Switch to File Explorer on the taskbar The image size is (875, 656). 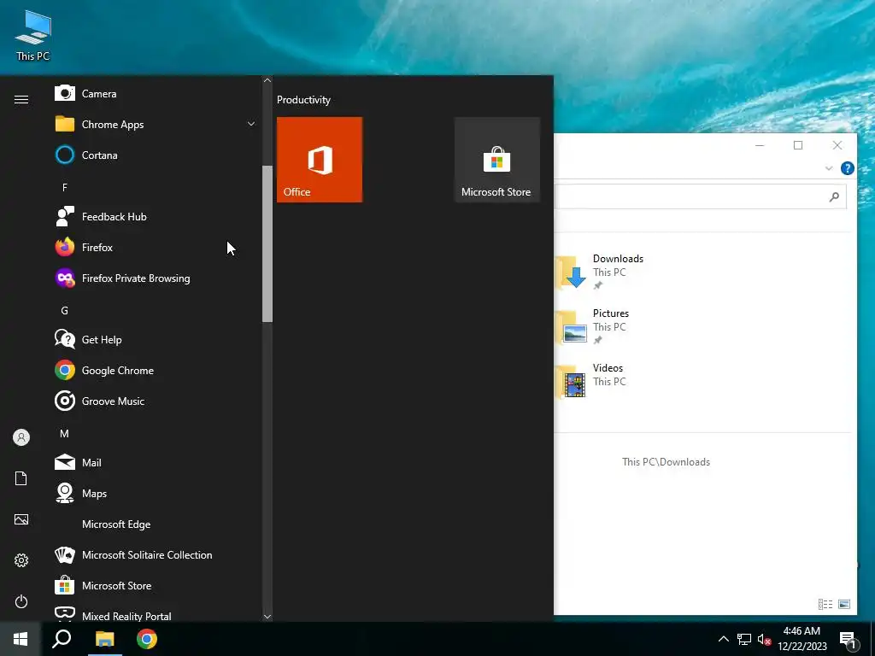(x=104, y=639)
